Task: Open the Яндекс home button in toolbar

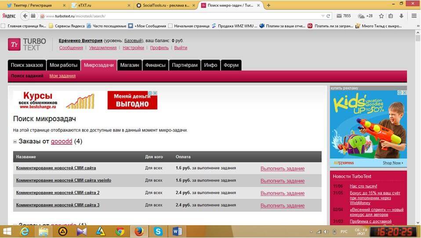Action: [9, 16]
